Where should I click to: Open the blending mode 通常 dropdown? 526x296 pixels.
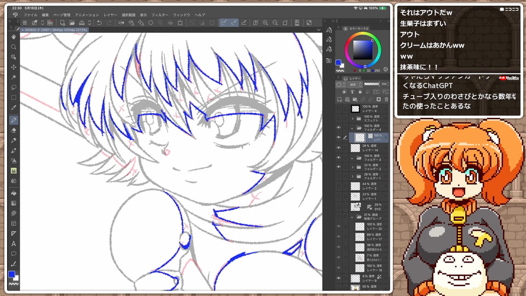(355, 84)
